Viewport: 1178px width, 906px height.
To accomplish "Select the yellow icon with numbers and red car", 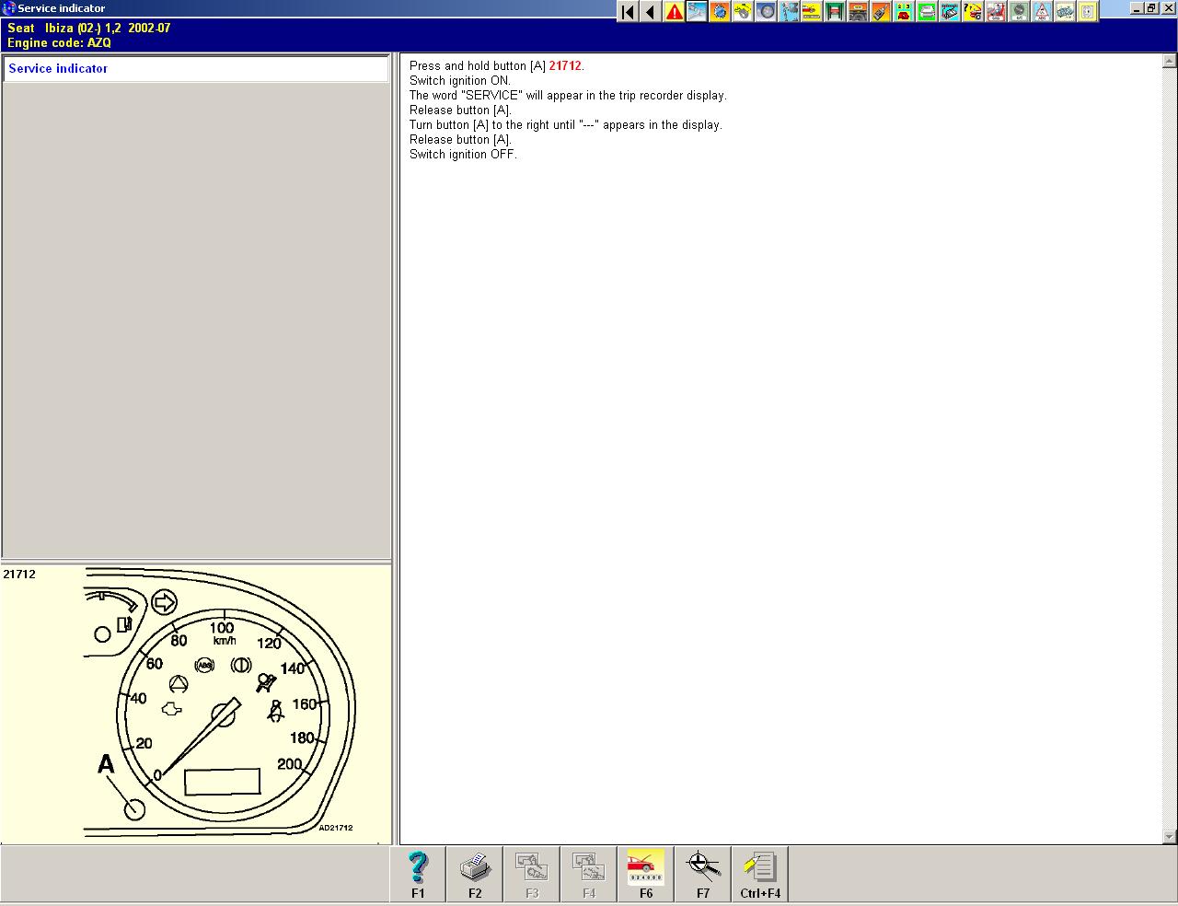I will click(x=904, y=11).
